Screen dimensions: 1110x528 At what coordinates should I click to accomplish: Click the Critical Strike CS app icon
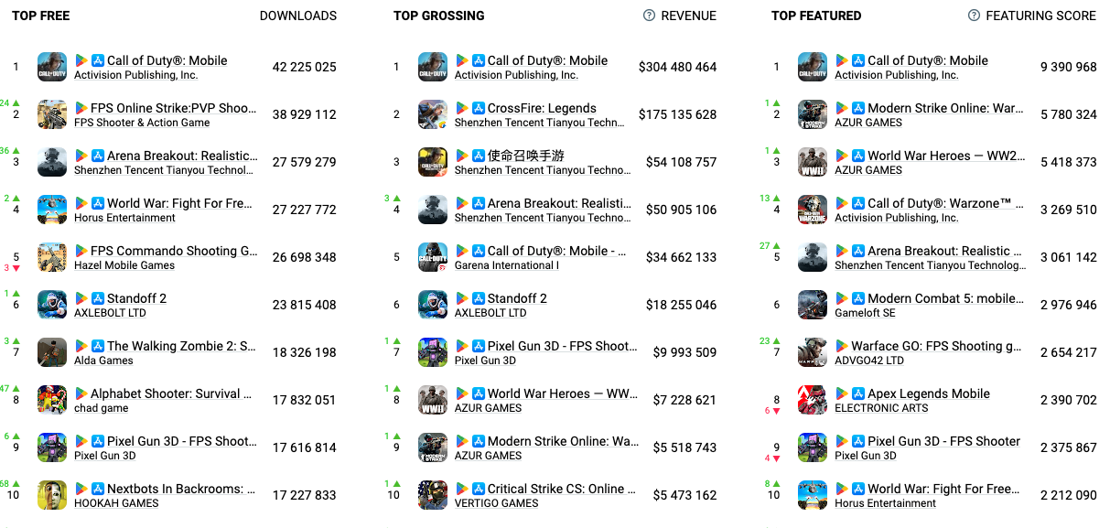(433, 495)
